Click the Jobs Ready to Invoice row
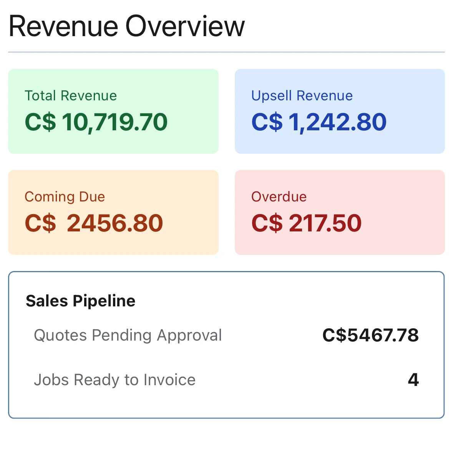 (227, 380)
